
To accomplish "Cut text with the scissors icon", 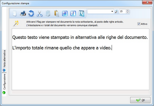I will tap(40, 13).
